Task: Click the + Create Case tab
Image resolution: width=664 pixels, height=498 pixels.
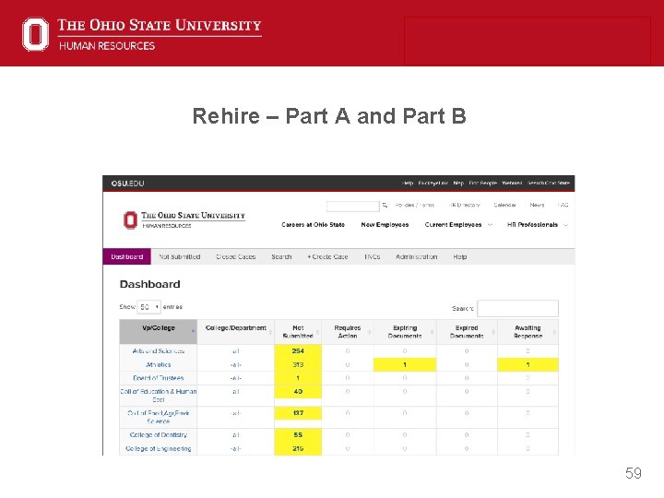Action: pos(327,256)
